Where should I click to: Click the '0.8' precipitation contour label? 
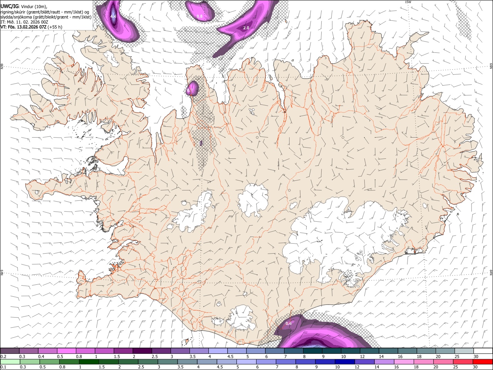tap(200, 16)
